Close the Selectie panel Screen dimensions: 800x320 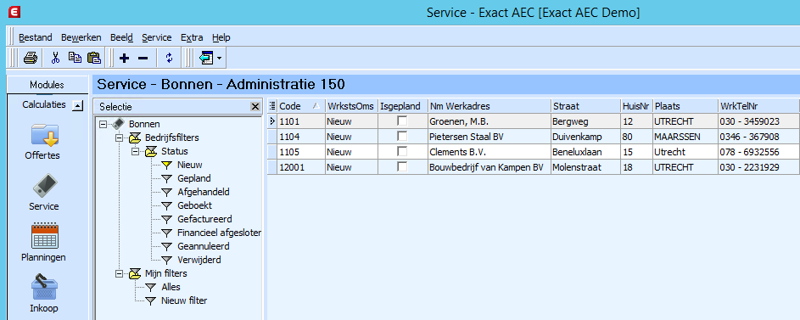(x=255, y=107)
